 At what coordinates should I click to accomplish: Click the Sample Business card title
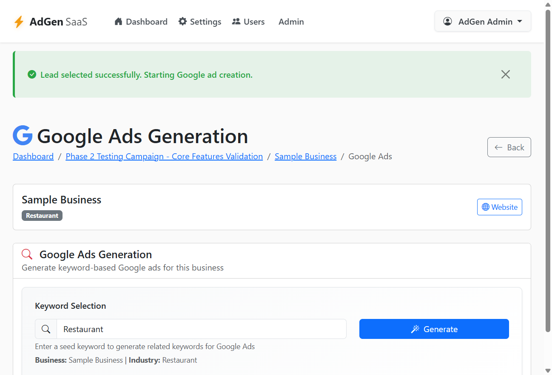coord(61,200)
